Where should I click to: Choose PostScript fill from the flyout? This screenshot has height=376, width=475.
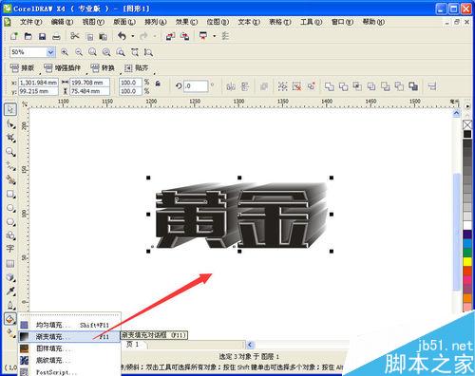pyautogui.click(x=69, y=371)
